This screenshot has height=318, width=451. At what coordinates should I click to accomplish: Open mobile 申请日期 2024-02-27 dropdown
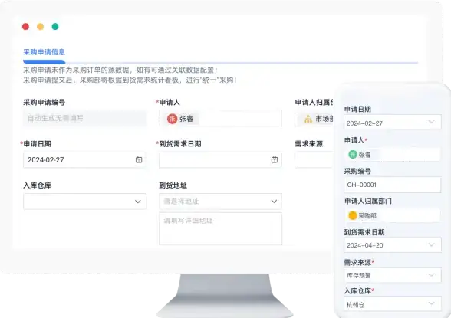point(393,123)
